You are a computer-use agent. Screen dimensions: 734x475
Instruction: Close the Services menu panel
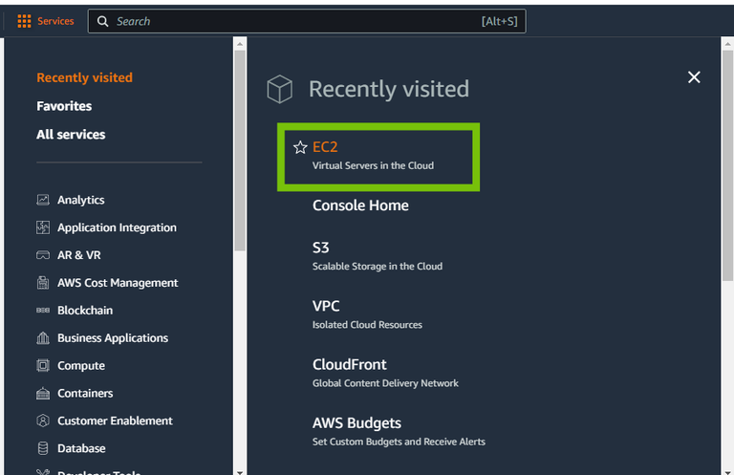point(694,77)
